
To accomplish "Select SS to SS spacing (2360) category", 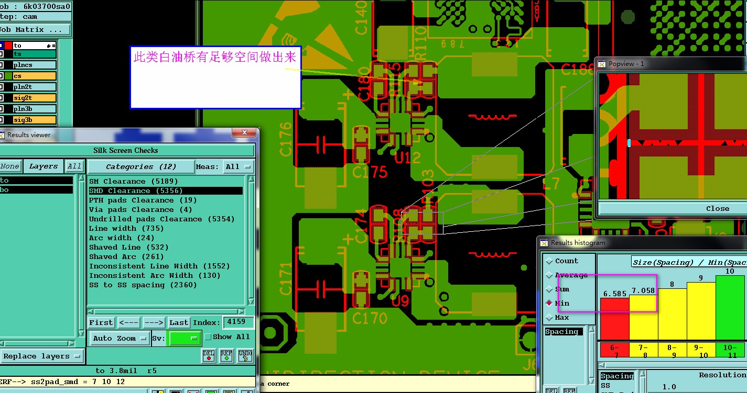I will coord(143,285).
